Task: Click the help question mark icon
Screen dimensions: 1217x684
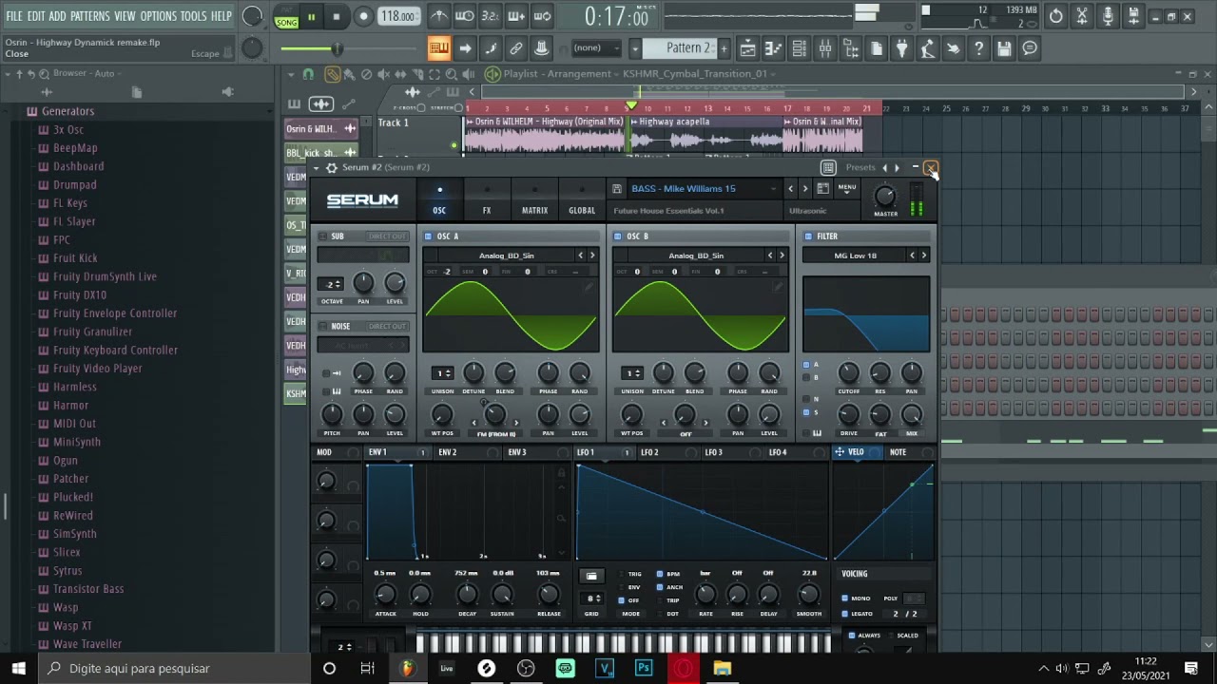Action: (978, 48)
